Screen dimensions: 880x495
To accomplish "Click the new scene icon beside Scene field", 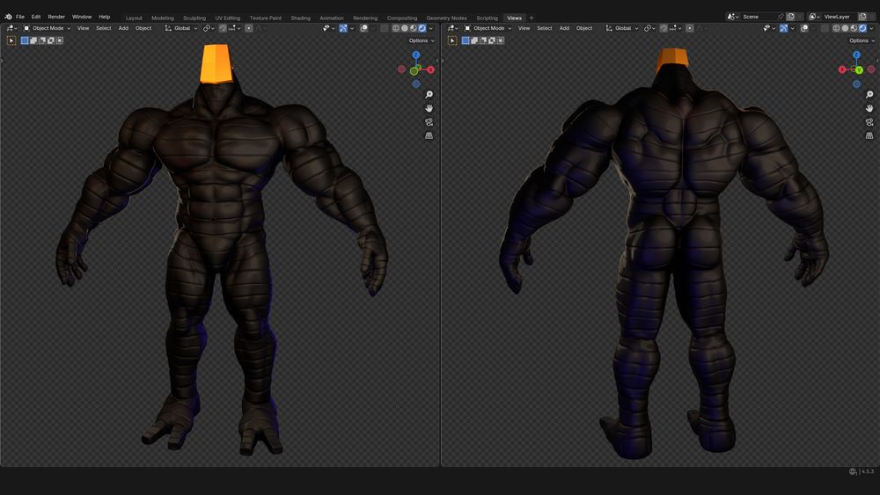I will pyautogui.click(x=790, y=17).
